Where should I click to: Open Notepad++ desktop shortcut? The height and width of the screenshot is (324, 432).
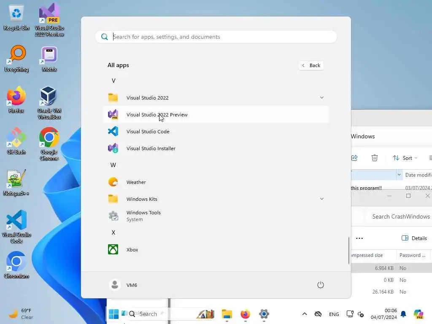(16, 182)
